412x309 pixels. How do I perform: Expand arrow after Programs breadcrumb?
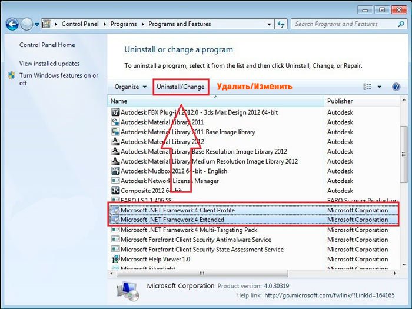[142, 24]
